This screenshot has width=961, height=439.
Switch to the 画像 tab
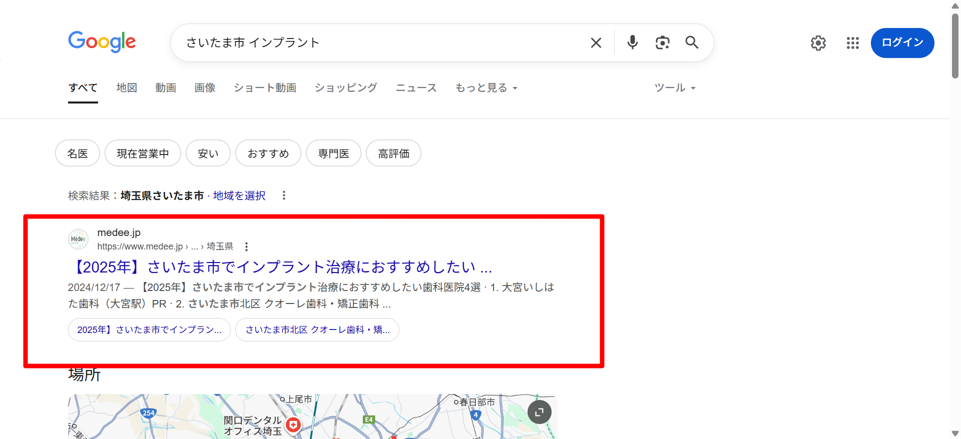(x=205, y=87)
